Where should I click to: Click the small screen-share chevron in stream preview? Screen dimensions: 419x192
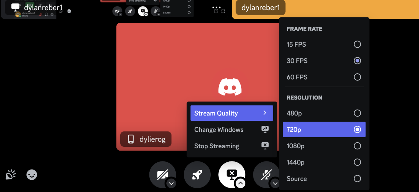tap(146, 14)
